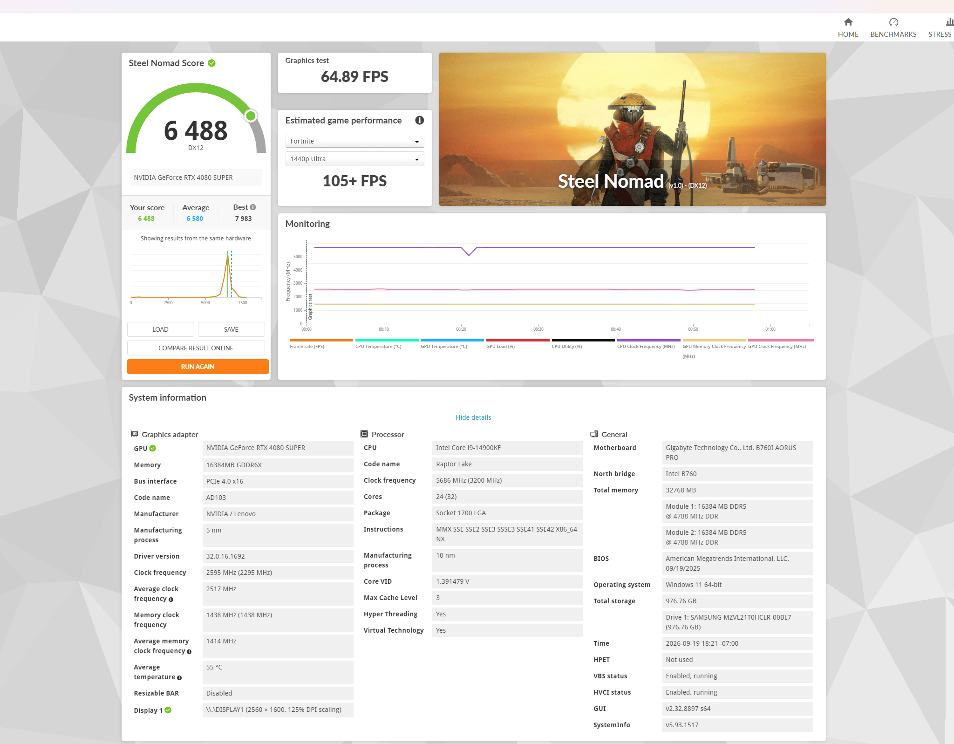Image resolution: width=954 pixels, height=744 pixels.
Task: Click GPU Clock Frequency legend swatch
Action: pos(781,341)
